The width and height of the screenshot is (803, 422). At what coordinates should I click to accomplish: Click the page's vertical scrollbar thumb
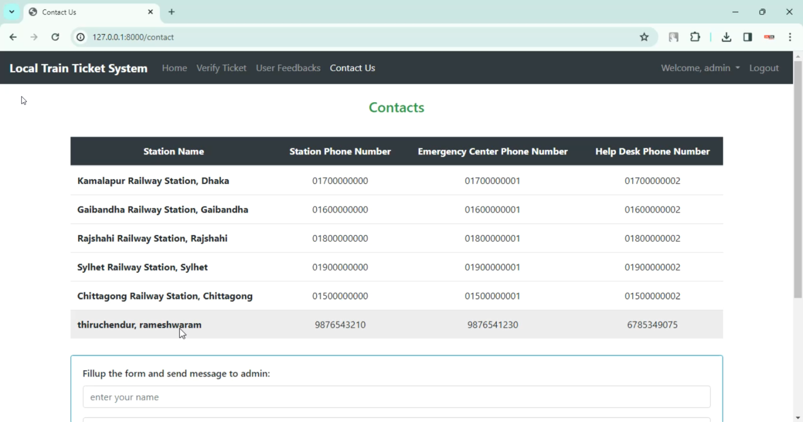pos(798,179)
